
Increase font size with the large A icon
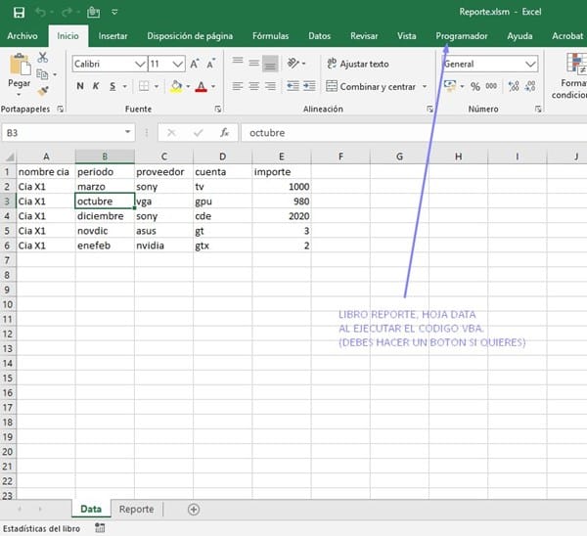(x=196, y=64)
